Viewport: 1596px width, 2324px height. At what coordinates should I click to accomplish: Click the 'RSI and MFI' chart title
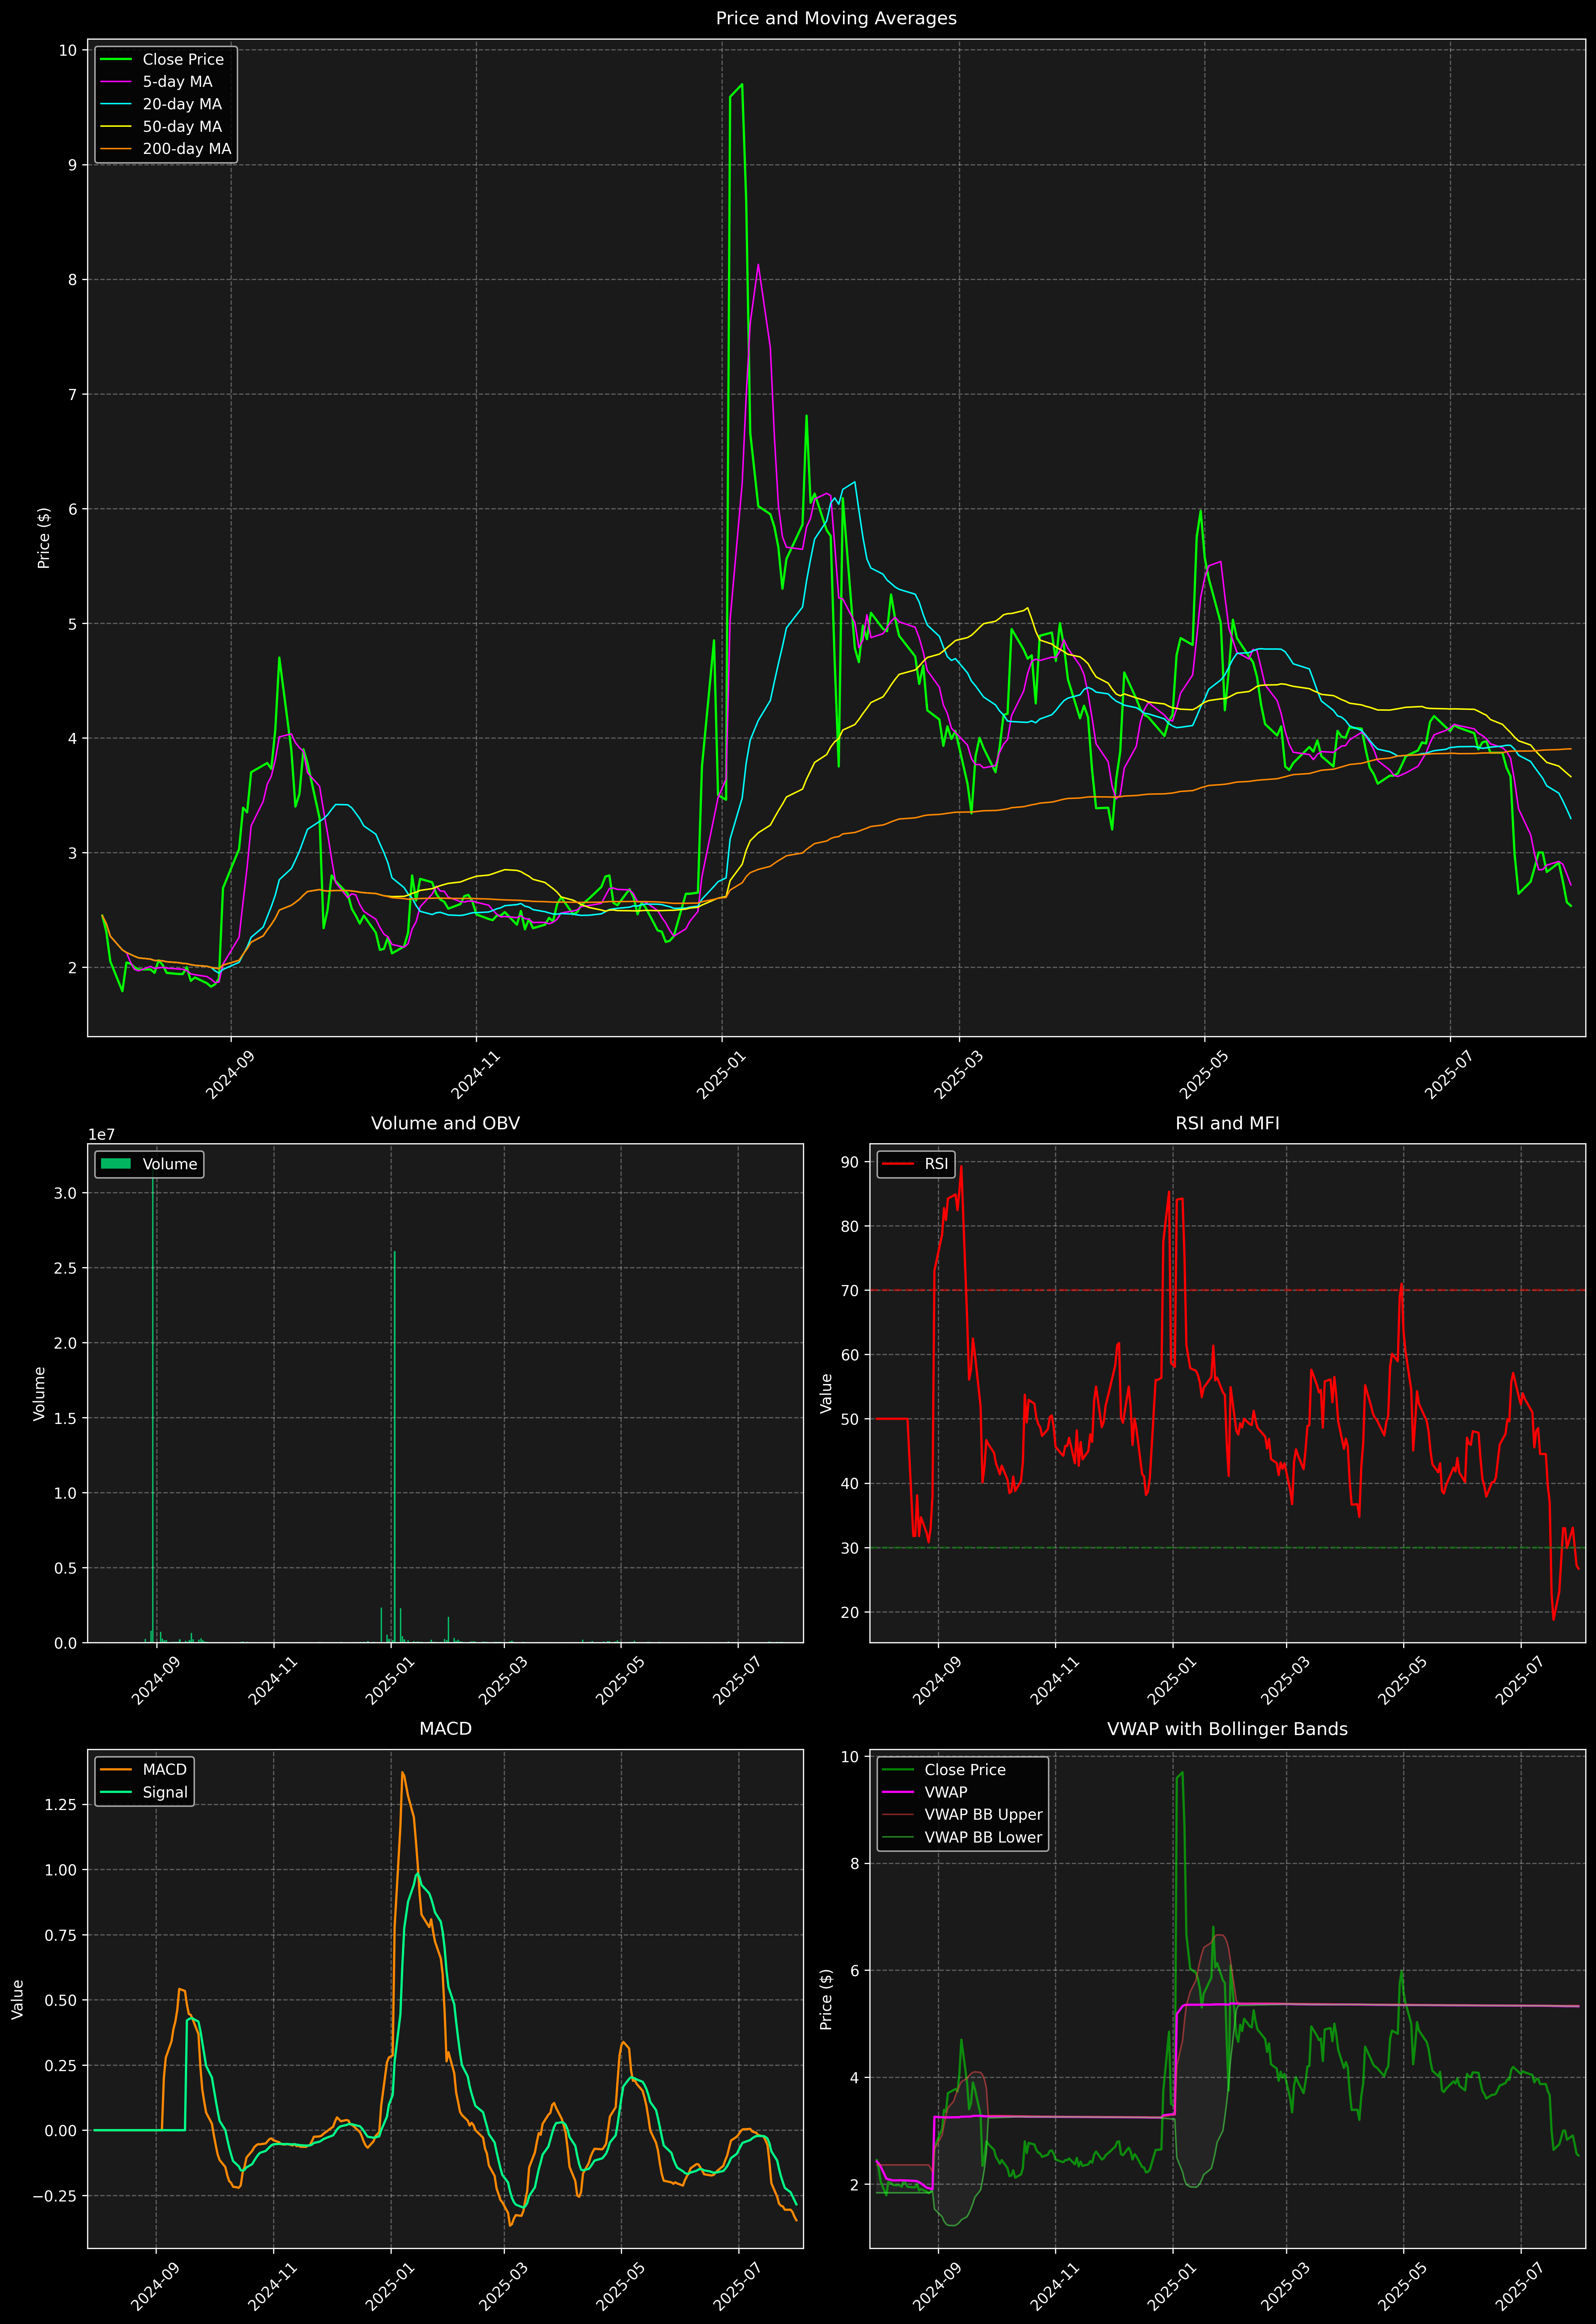coord(1227,1123)
